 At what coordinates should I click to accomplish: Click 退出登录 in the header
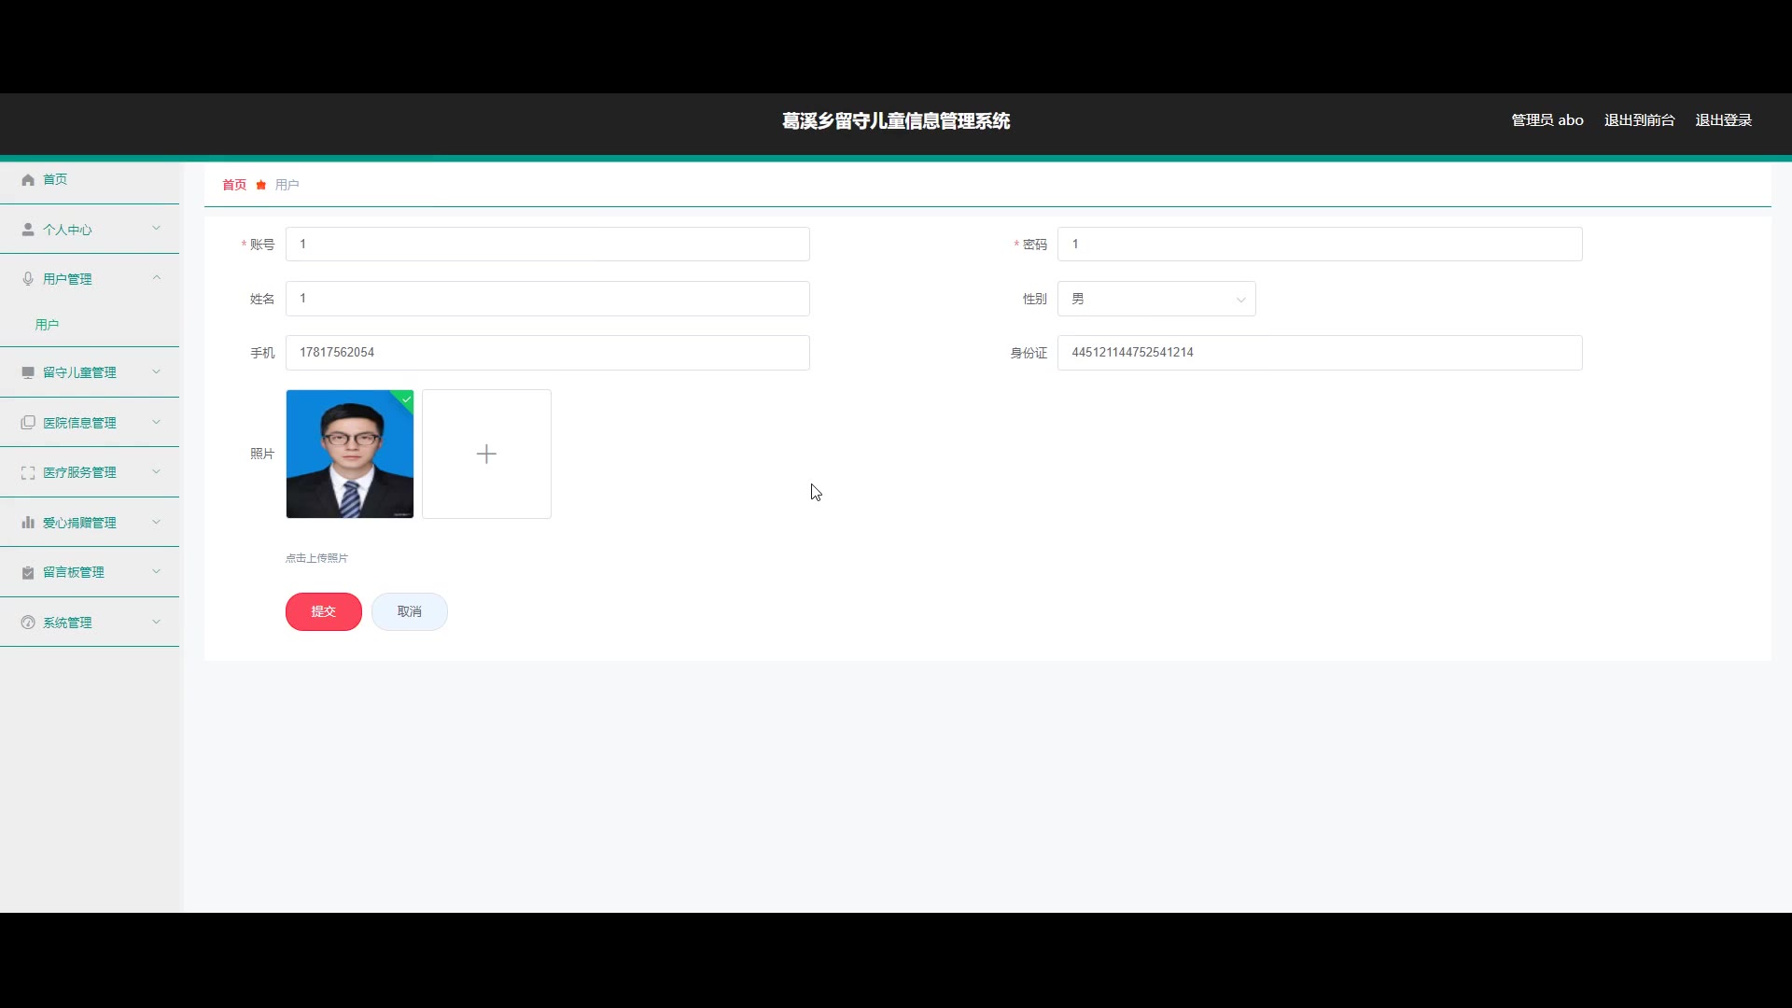tap(1723, 120)
